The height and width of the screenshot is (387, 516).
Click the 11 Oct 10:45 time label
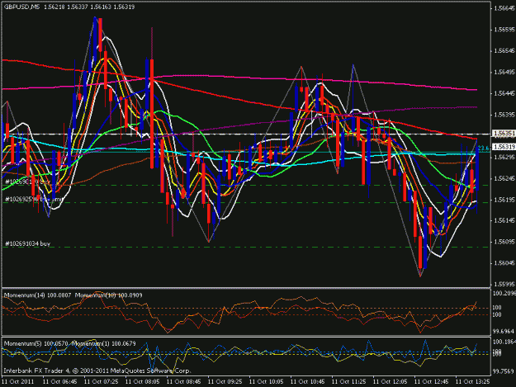[307, 382]
